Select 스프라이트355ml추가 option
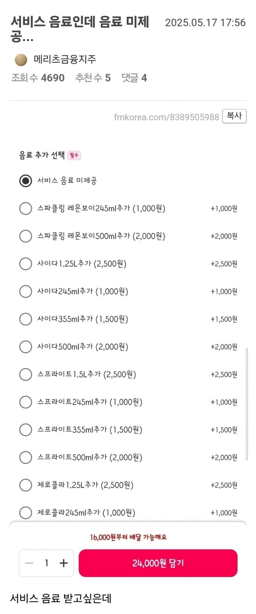256x614 pixels. [26, 430]
